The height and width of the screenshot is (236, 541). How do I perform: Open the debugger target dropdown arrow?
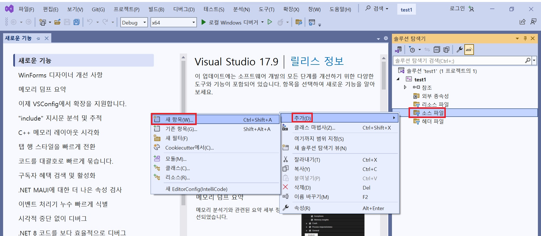point(262,22)
